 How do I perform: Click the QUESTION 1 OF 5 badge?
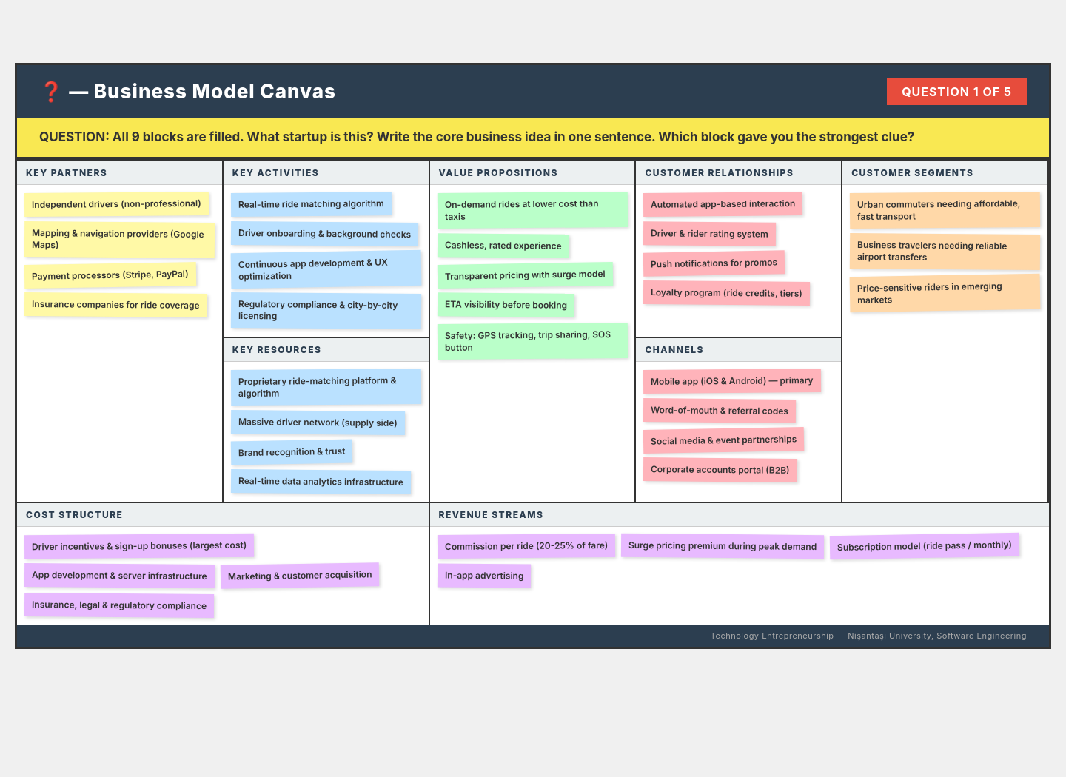tap(956, 92)
